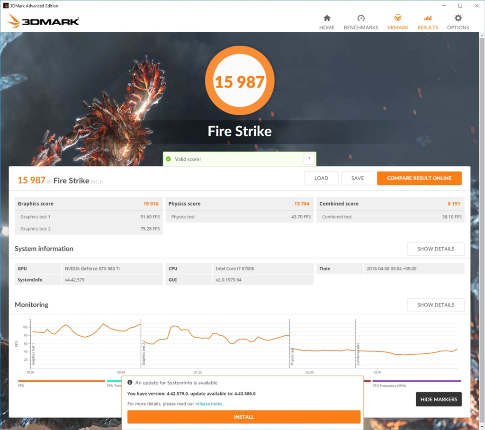Click the 3DMark title bar app icon

pos(6,6)
